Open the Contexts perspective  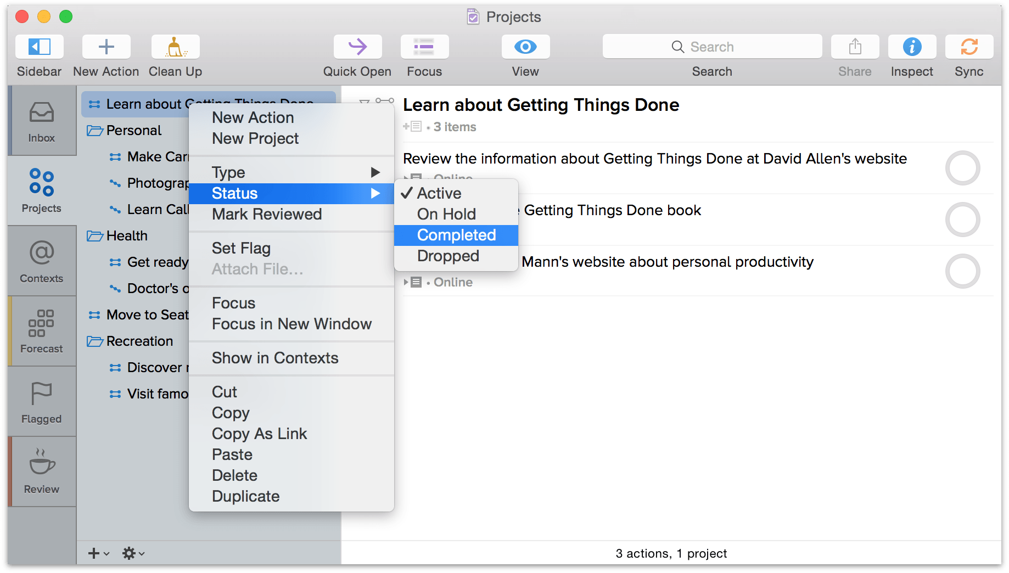tap(42, 261)
